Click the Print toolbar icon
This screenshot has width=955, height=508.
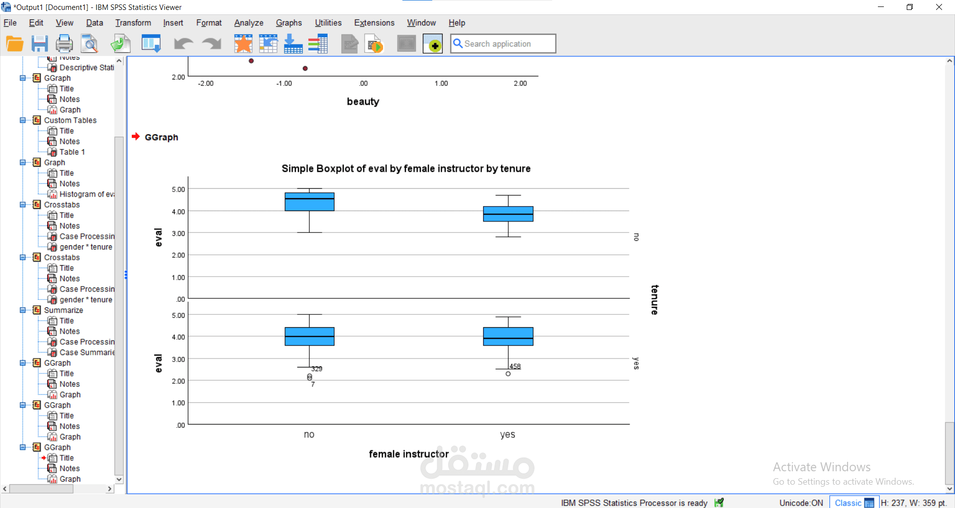point(64,44)
